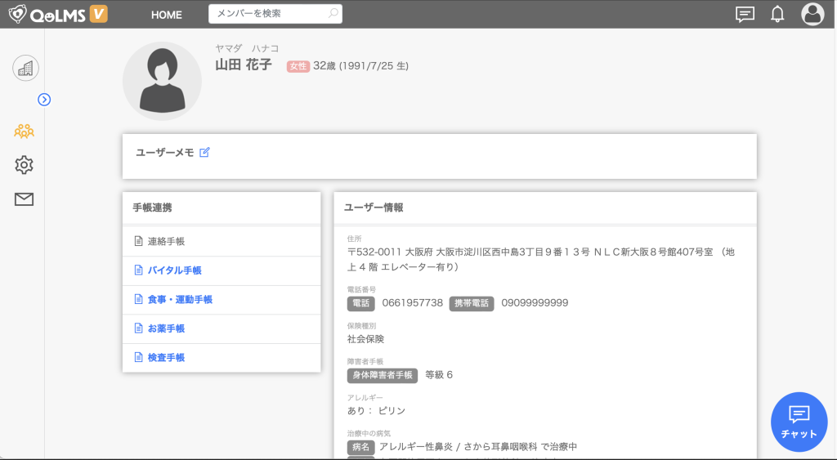Click the magnifier search icon
Image resolution: width=837 pixels, height=460 pixels.
[333, 14]
